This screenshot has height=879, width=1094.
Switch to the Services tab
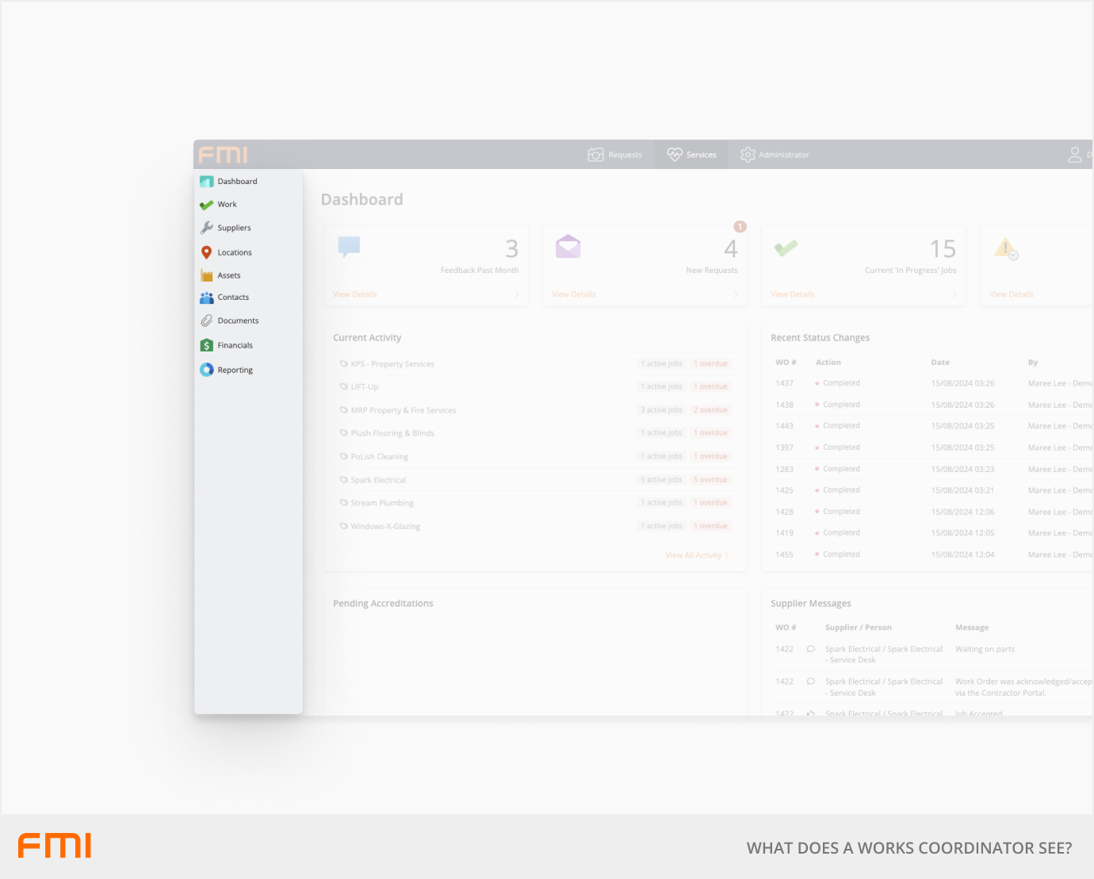click(x=692, y=155)
